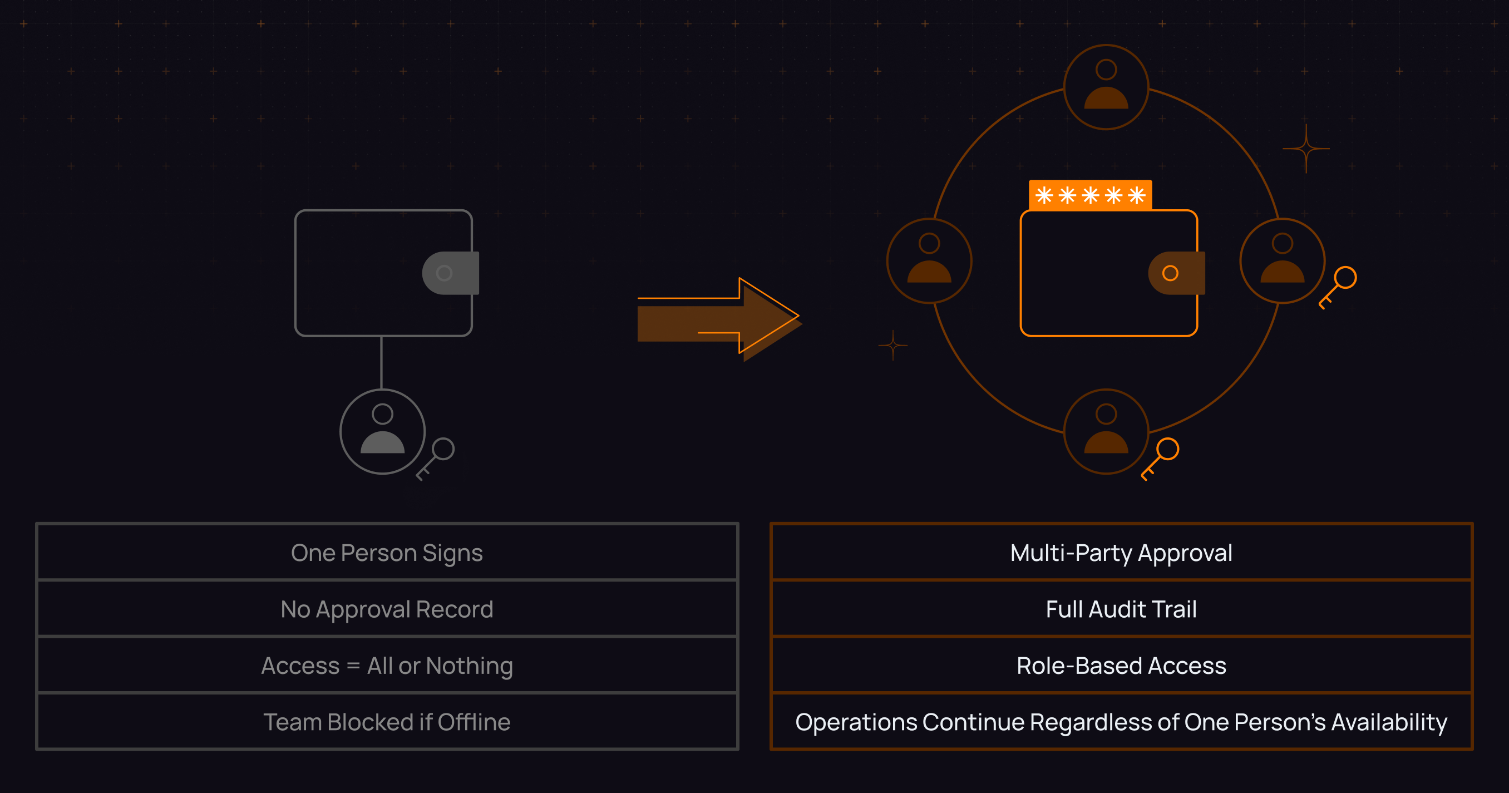Click the right orange user avatar
The height and width of the screenshot is (793, 1509).
pyautogui.click(x=1283, y=260)
